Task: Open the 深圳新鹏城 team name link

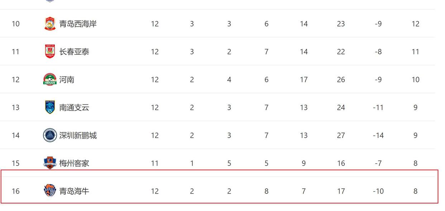Action: pyautogui.click(x=78, y=135)
